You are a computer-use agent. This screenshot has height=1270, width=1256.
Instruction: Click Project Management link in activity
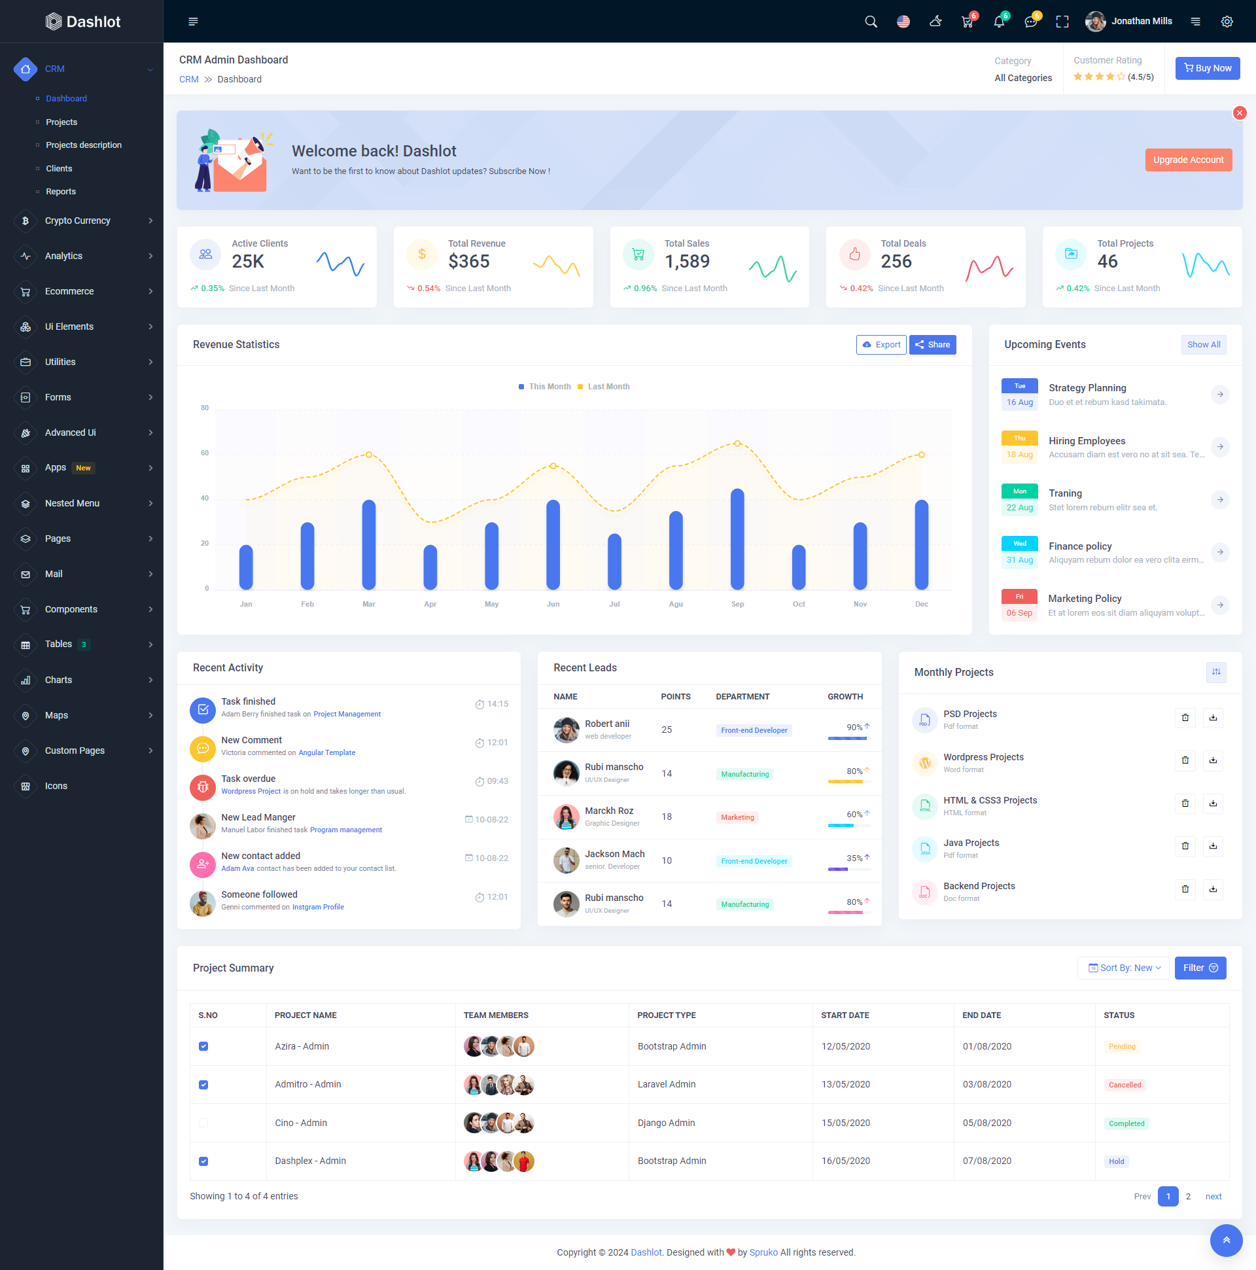tap(347, 714)
